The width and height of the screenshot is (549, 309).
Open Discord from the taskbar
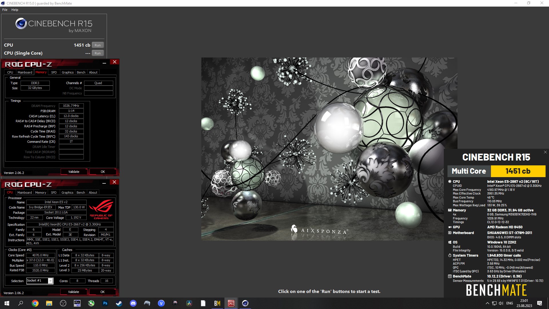click(x=133, y=303)
